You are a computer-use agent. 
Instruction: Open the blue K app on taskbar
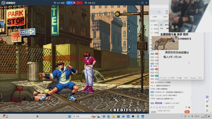coord(128,116)
